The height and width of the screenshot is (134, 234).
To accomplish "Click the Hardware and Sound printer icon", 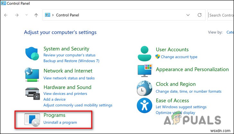I will tap(32, 93).
